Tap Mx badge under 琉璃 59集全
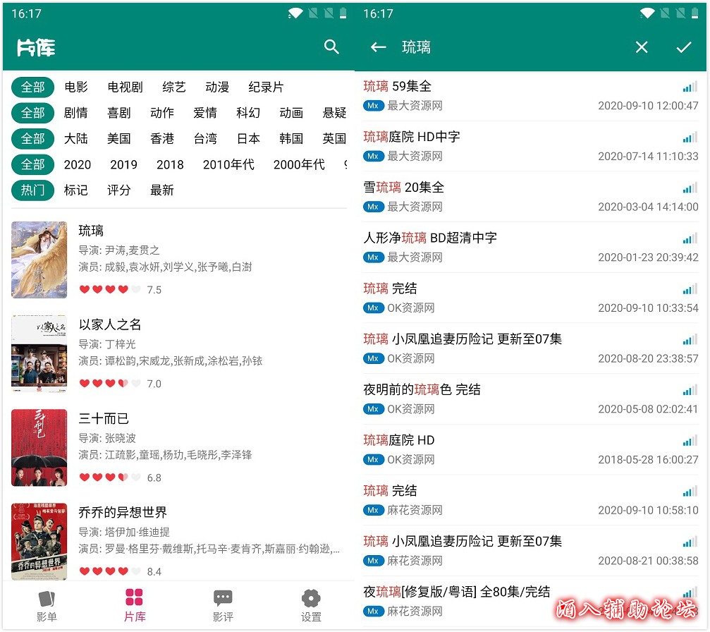Viewport: 710px width, 632px height. [x=373, y=106]
